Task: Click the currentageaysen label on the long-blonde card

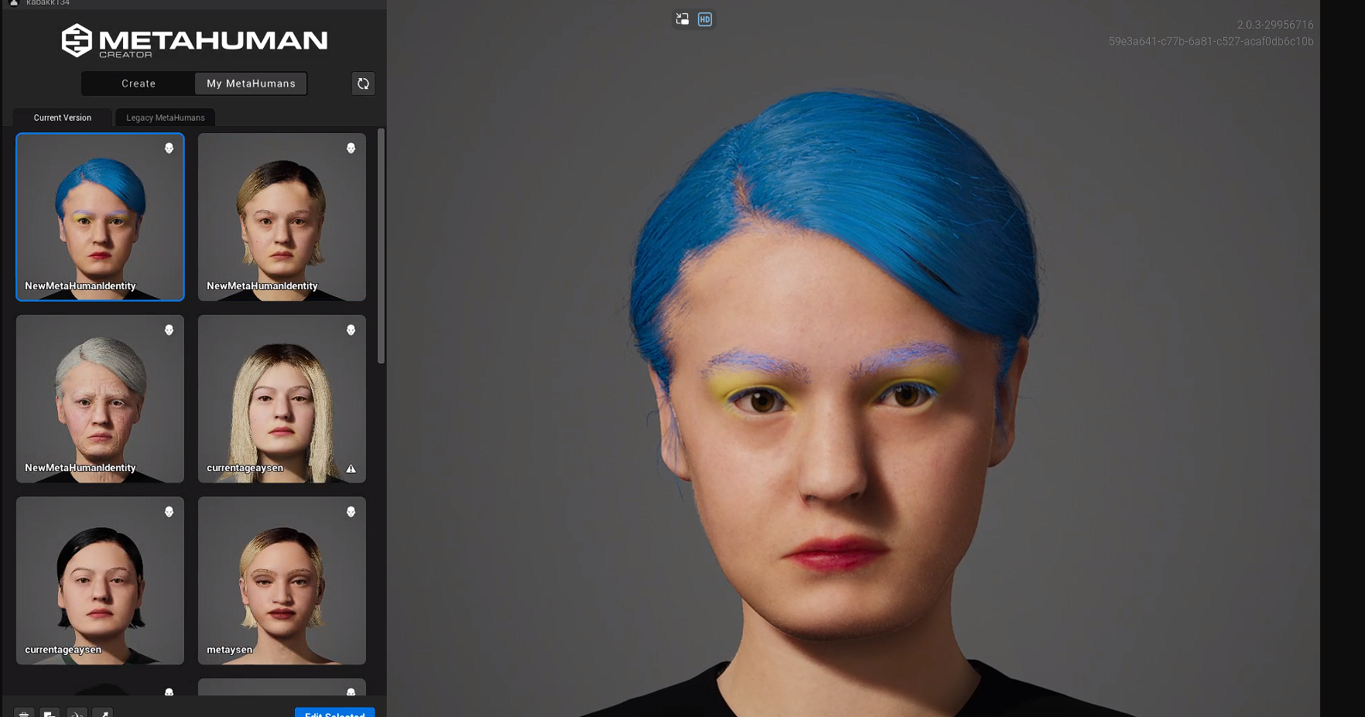Action: (x=245, y=468)
